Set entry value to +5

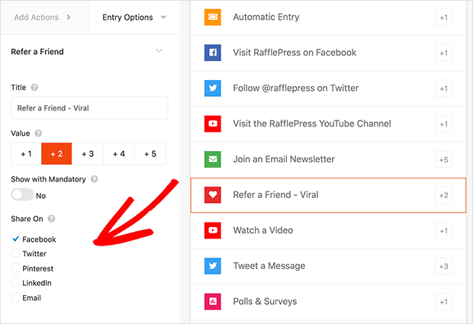(150, 154)
